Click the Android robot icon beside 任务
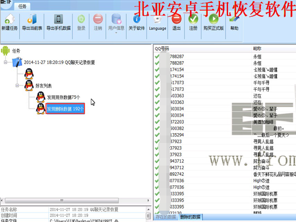This screenshot has height=222, width=296. point(5,51)
